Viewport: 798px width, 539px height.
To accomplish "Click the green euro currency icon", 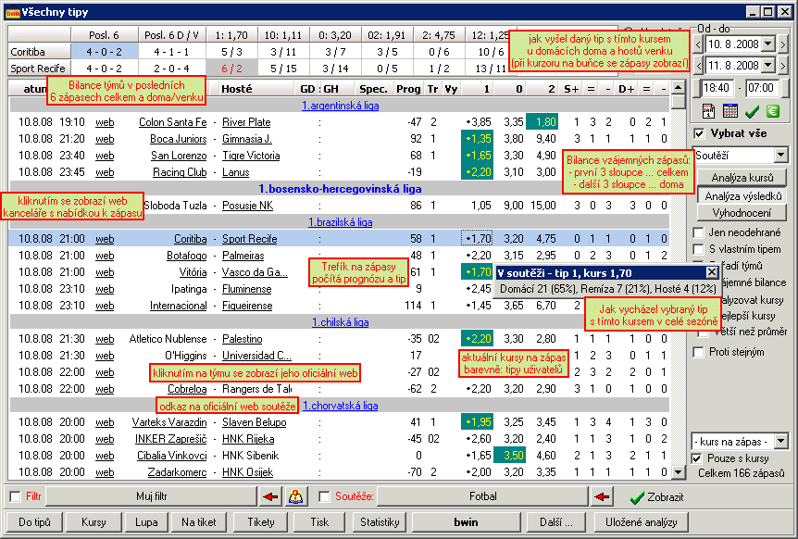I will tap(773, 110).
